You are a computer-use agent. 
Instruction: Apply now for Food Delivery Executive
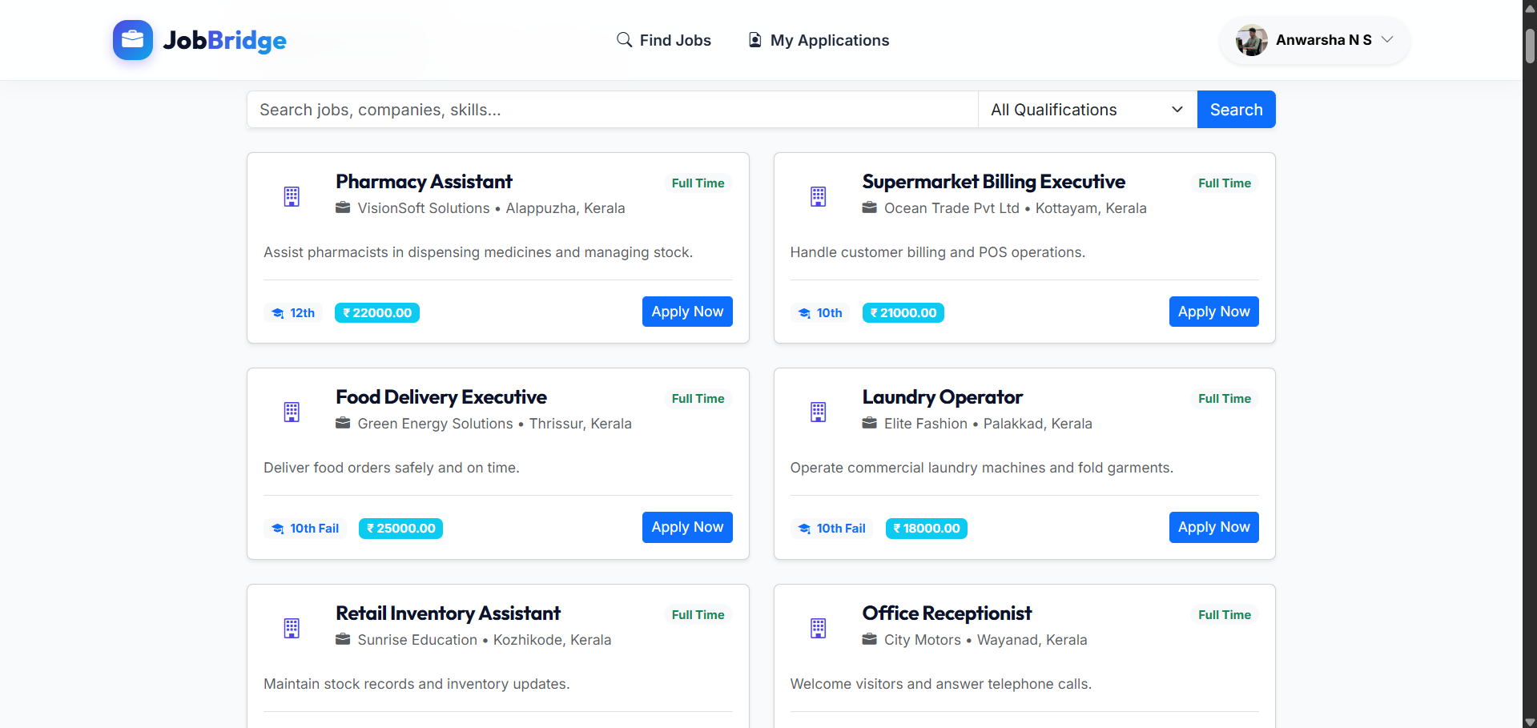pos(687,527)
